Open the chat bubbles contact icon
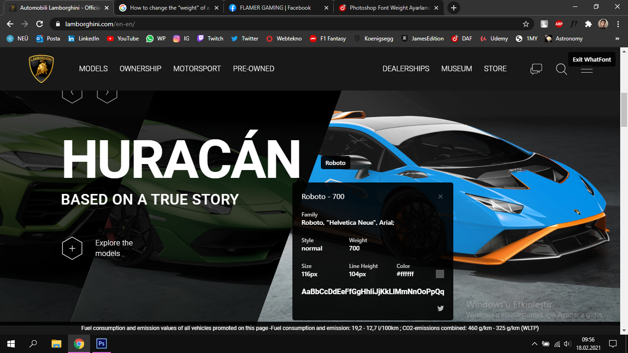628x353 pixels. coord(536,69)
